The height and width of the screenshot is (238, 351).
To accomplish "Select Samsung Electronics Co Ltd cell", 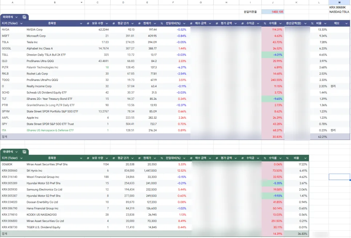I will click(x=55, y=189).
